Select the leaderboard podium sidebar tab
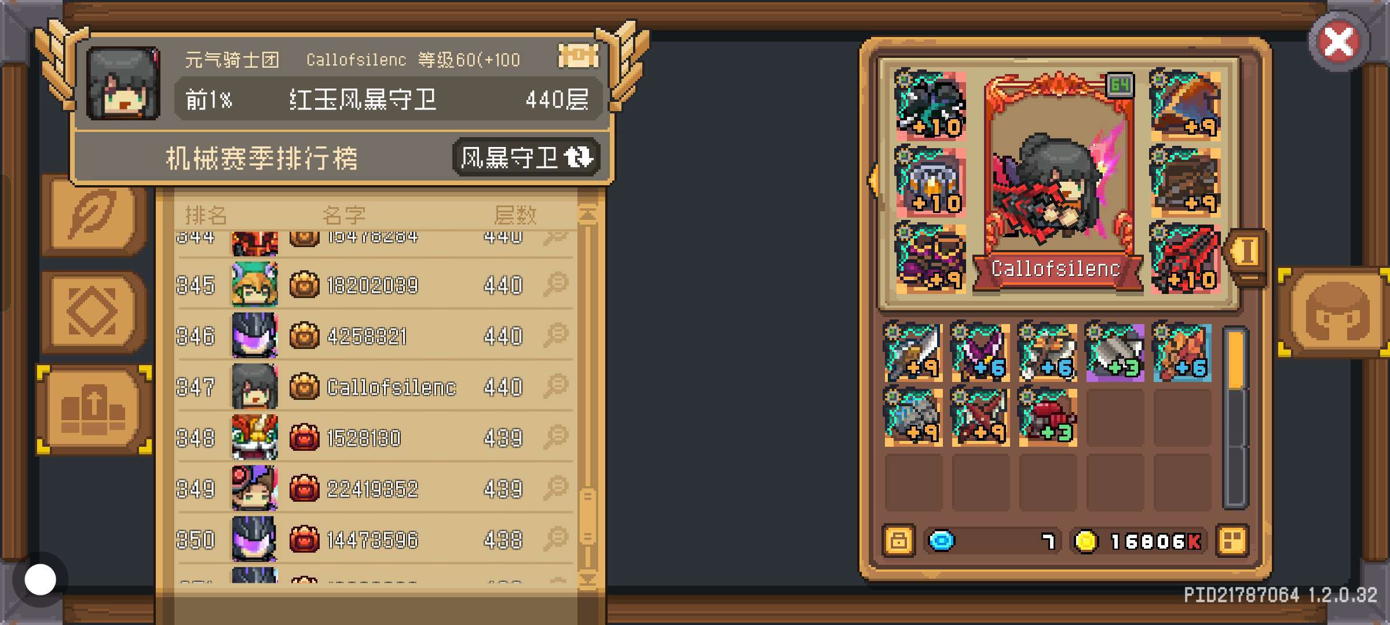This screenshot has width=1390, height=625. pos(94,410)
